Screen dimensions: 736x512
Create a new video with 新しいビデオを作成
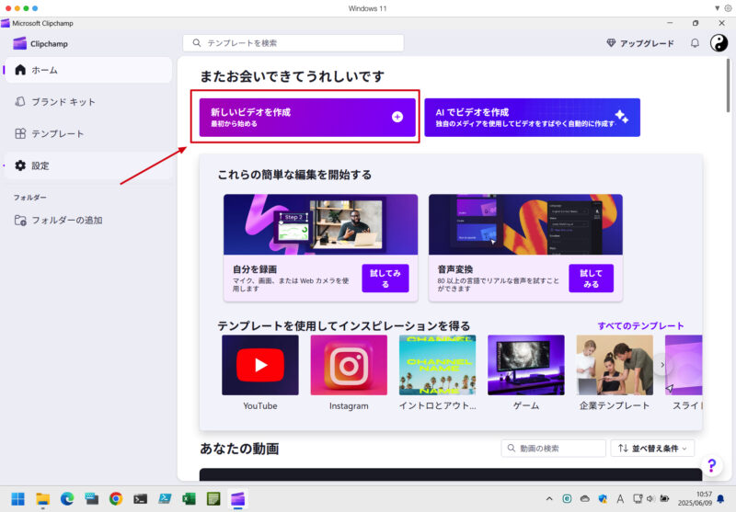coord(307,118)
